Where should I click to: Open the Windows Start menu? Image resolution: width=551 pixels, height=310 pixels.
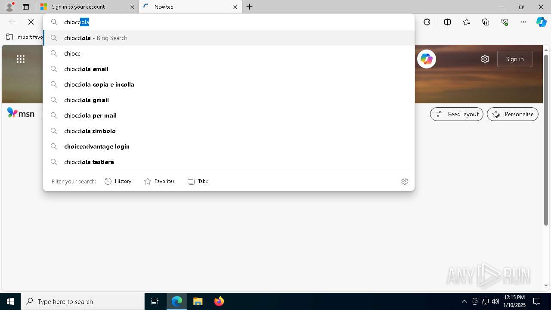coord(10,301)
